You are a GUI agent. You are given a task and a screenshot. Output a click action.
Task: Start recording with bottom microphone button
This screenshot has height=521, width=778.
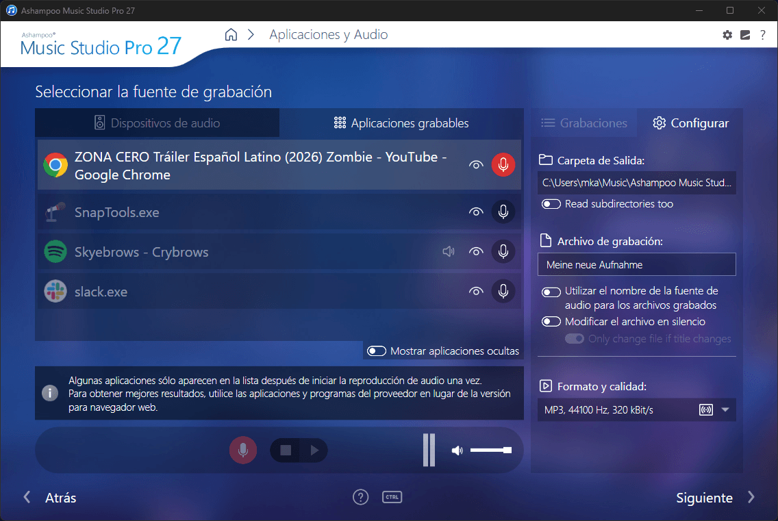pos(243,450)
